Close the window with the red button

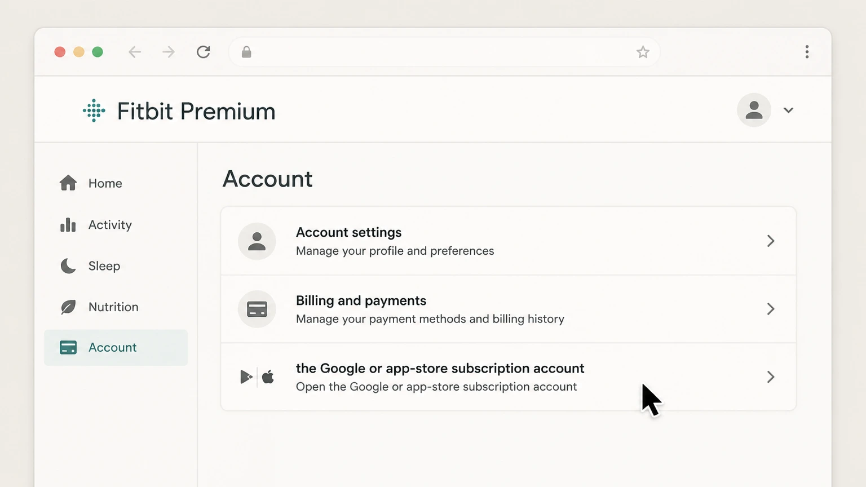pyautogui.click(x=60, y=52)
